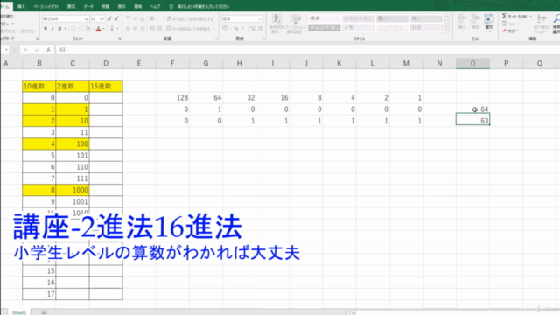This screenshot has width=560, height=315.
Task: Add a new sheet with plus icon
Action: point(44,312)
